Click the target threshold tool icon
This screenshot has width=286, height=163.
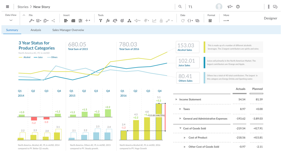point(122,21)
